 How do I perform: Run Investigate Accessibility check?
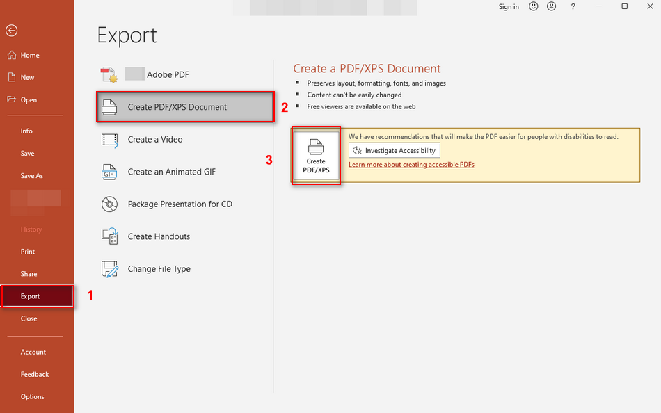click(x=394, y=150)
